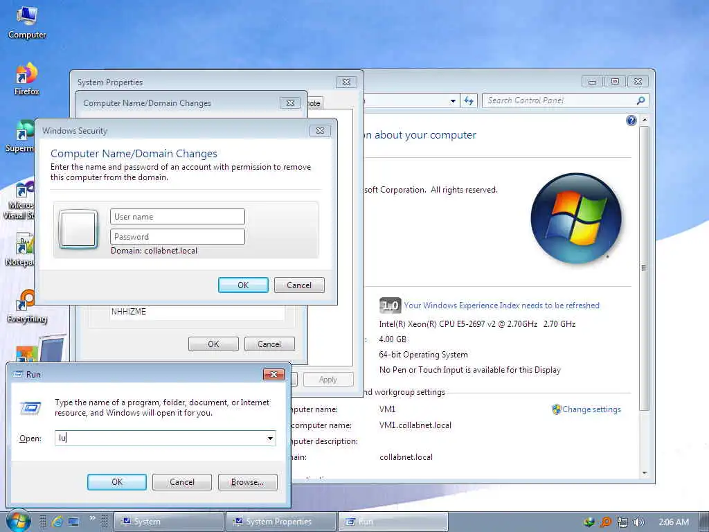
Task: Open the address bar dropdown arrow in System window
Action: (453, 101)
